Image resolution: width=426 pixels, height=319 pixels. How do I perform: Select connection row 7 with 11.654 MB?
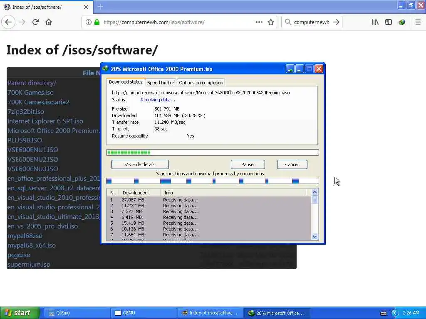209,235
